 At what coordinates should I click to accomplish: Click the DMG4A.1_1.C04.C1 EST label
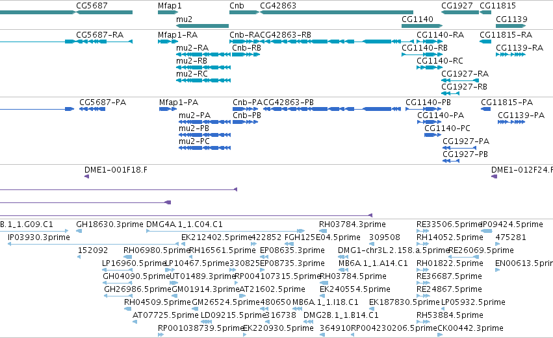(x=185, y=224)
